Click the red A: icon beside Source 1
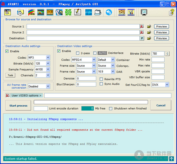 click(x=142, y=27)
